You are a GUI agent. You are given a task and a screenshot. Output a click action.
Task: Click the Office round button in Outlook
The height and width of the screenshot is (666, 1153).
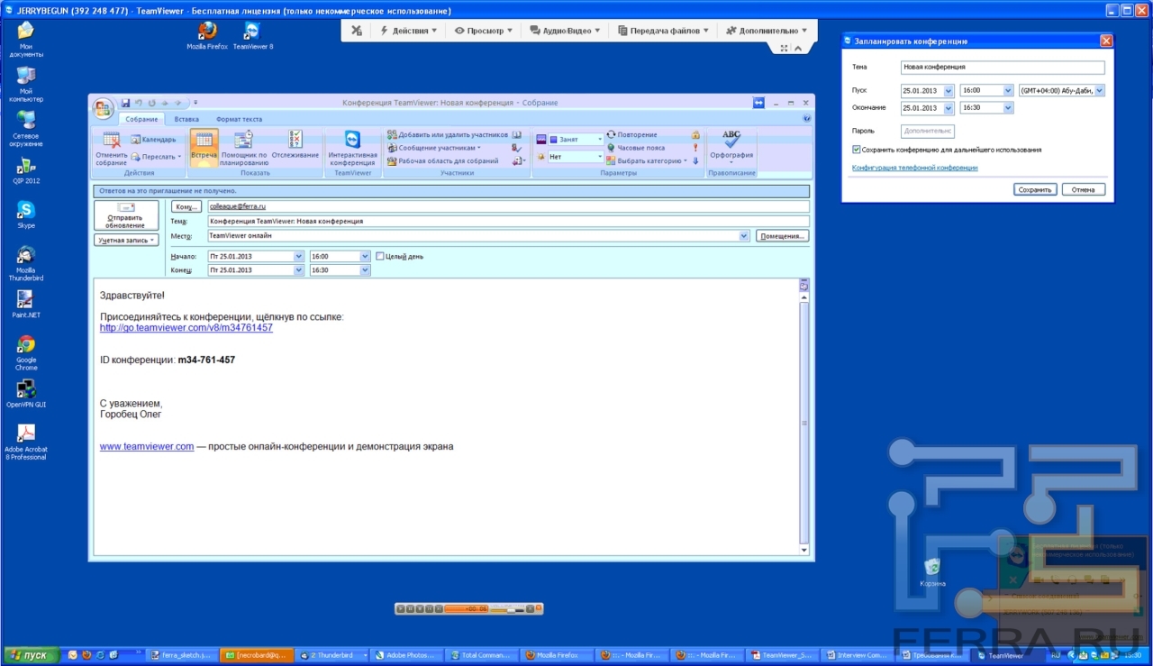click(x=104, y=107)
